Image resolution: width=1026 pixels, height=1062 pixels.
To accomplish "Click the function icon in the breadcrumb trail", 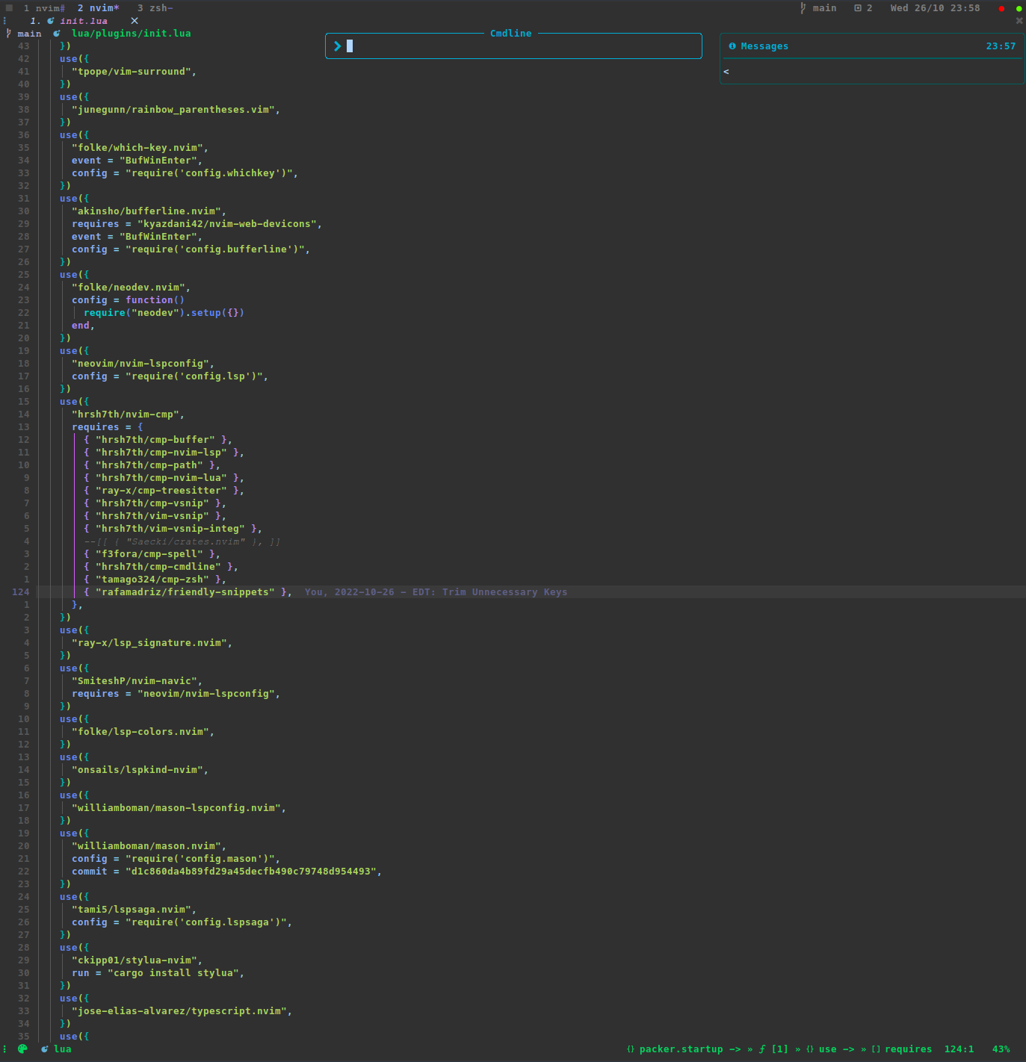I will coord(761,1049).
